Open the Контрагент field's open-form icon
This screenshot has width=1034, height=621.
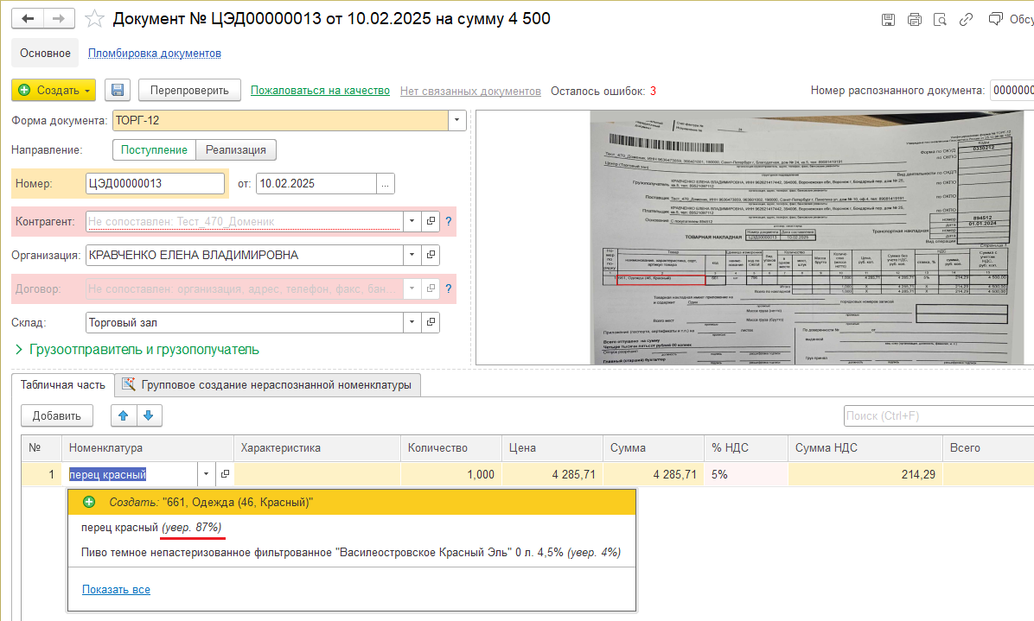tap(431, 221)
